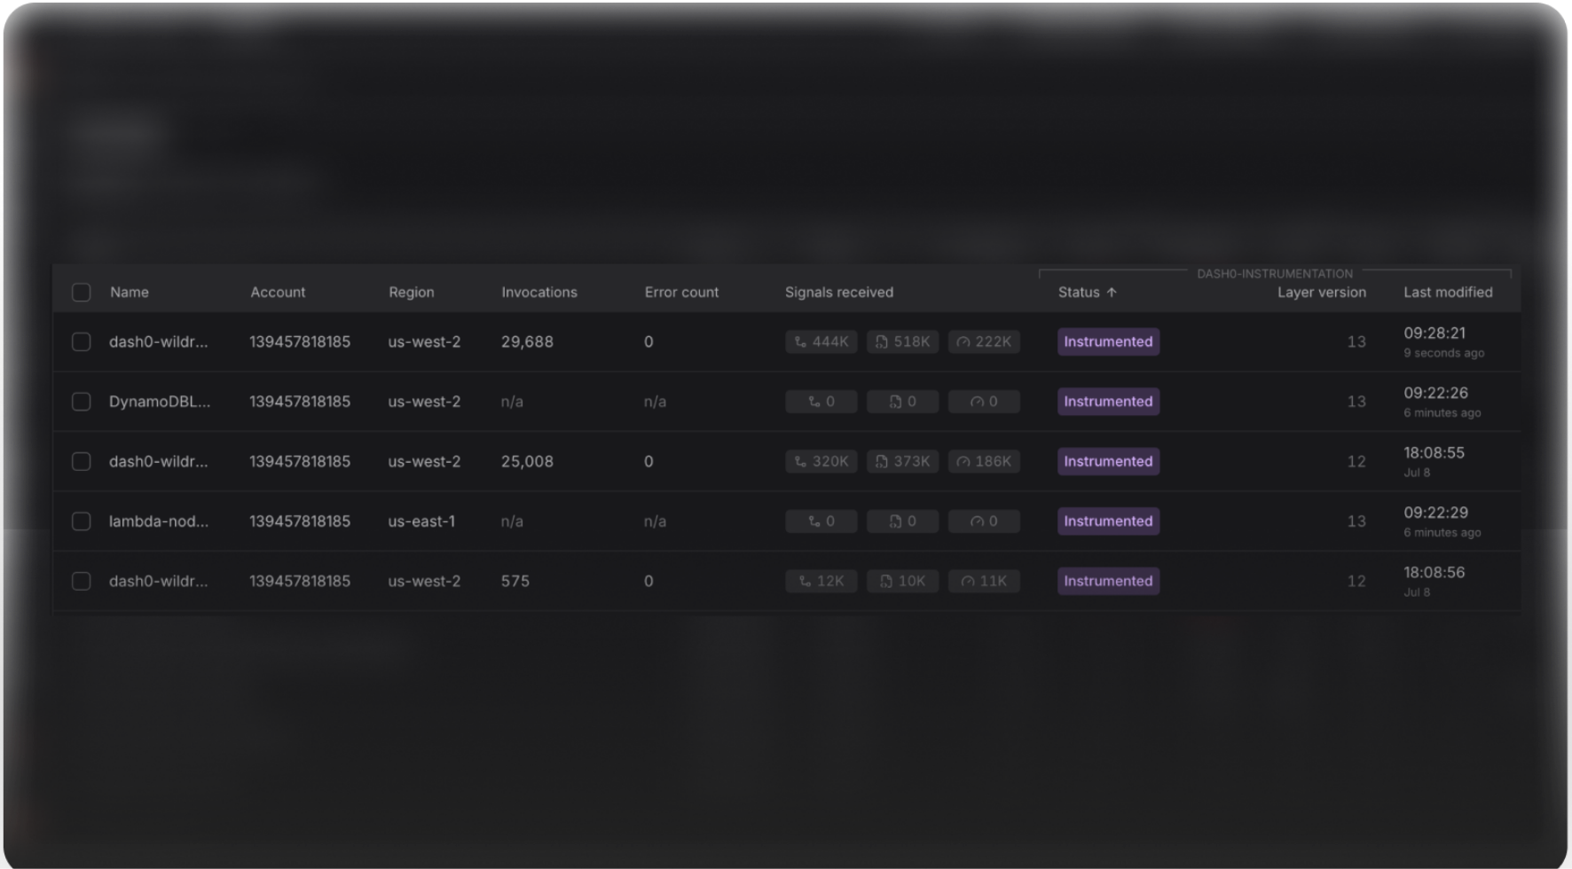Click the Signals received column header
This screenshot has height=869, width=1572.
click(x=839, y=293)
